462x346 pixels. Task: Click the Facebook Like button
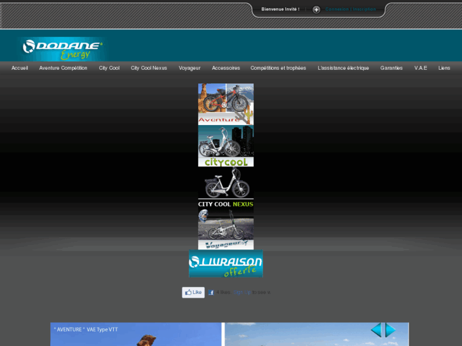193,293
